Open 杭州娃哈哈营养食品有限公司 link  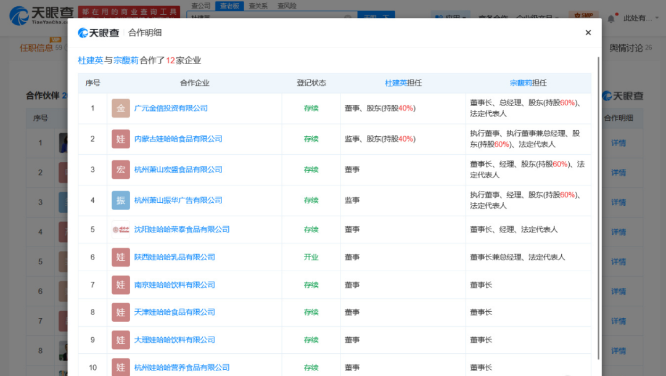click(182, 367)
